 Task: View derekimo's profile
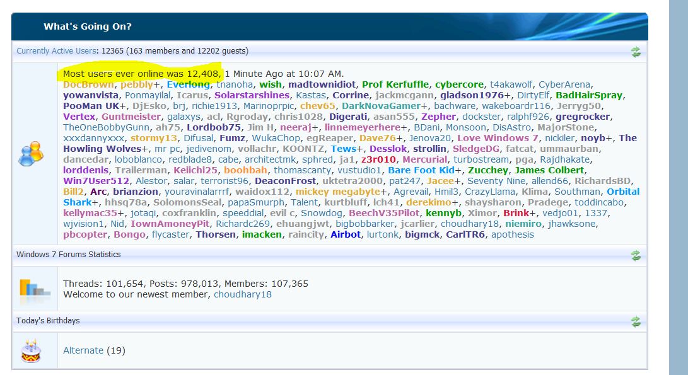429,203
